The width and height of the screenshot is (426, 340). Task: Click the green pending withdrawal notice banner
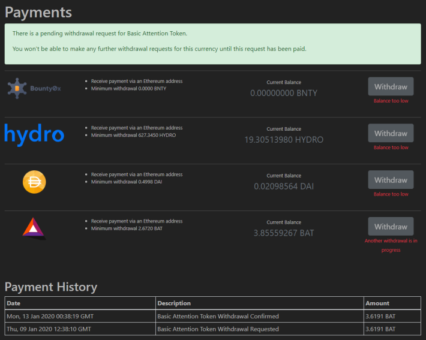pos(213,44)
